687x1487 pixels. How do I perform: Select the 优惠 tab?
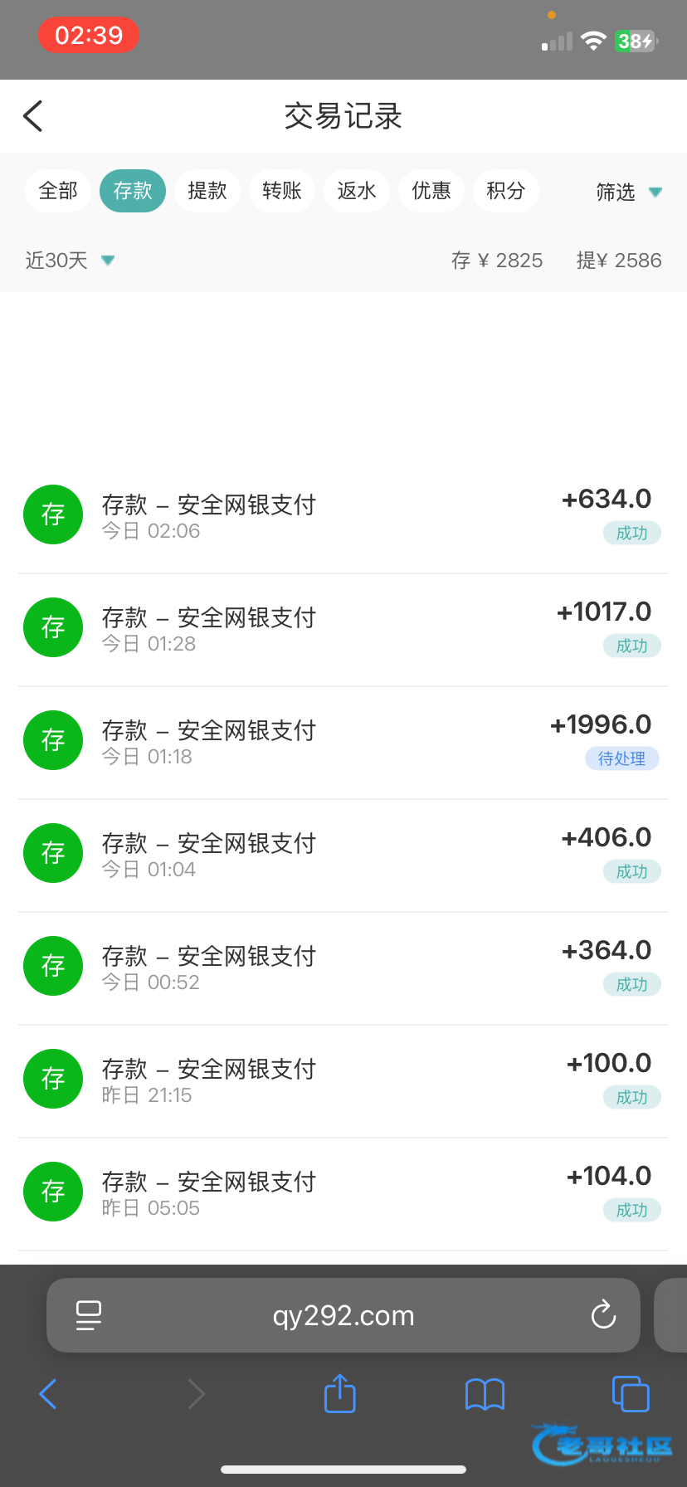pos(431,191)
